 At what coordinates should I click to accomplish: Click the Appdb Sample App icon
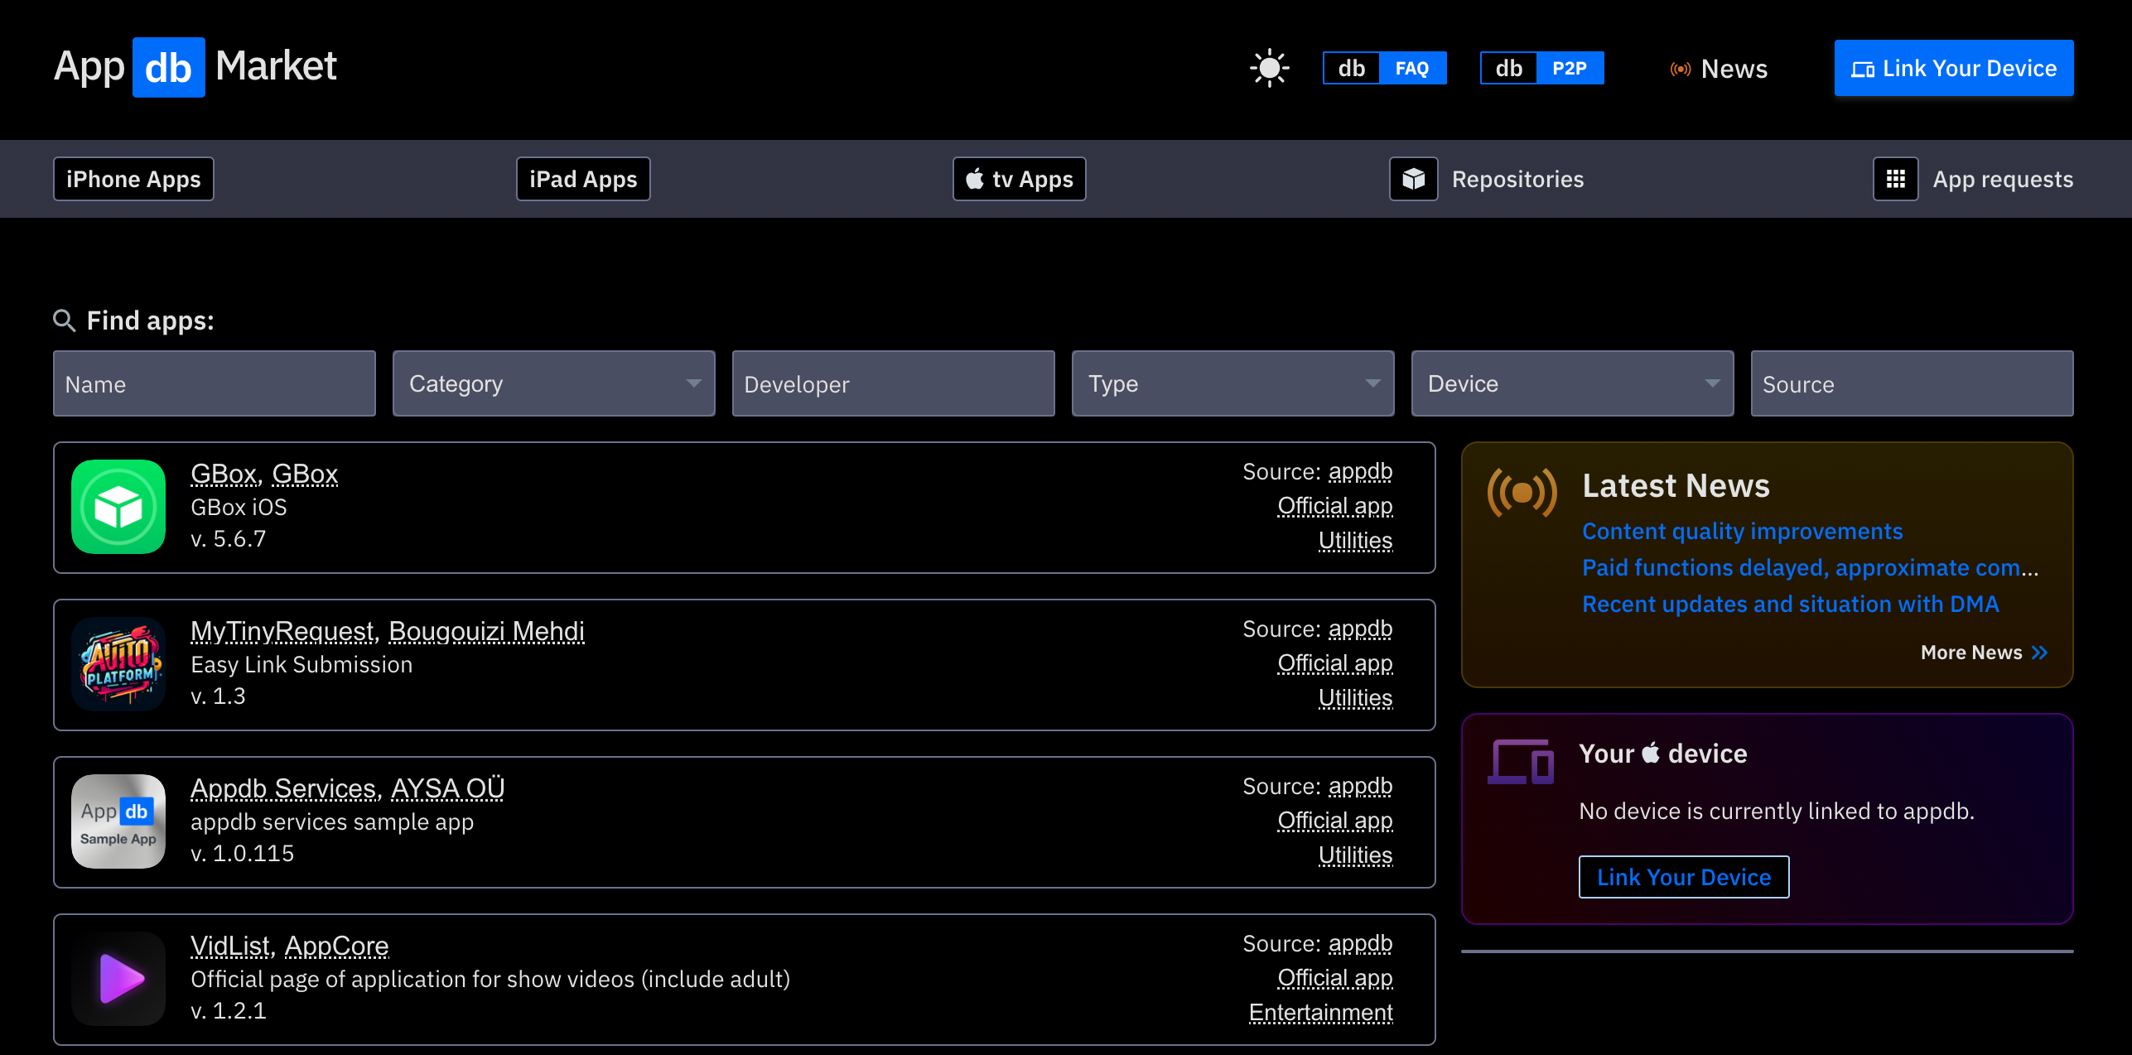pyautogui.click(x=118, y=821)
